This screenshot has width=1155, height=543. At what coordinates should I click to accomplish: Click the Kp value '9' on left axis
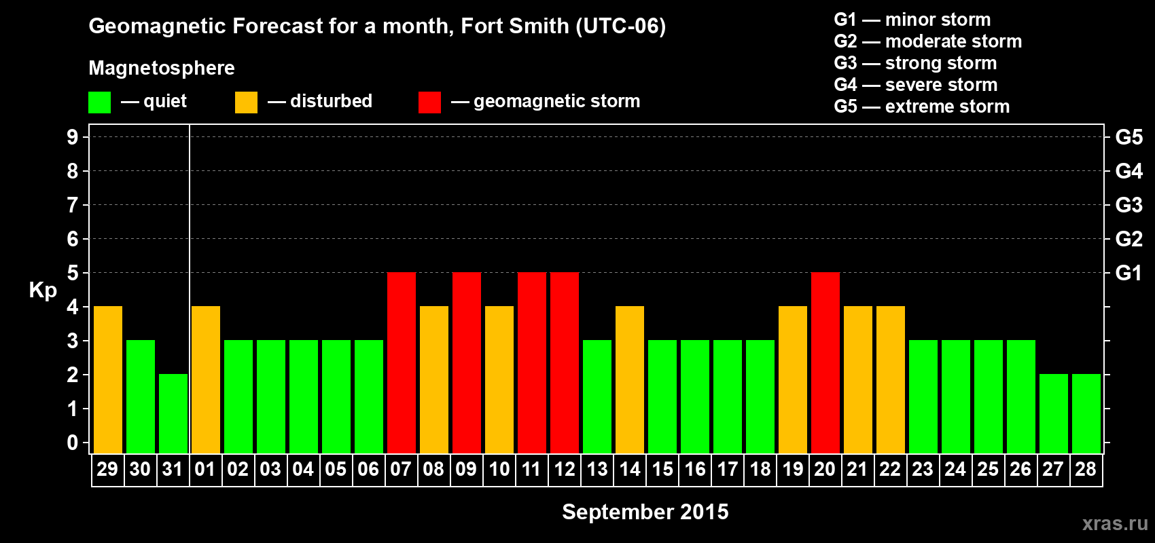click(73, 137)
